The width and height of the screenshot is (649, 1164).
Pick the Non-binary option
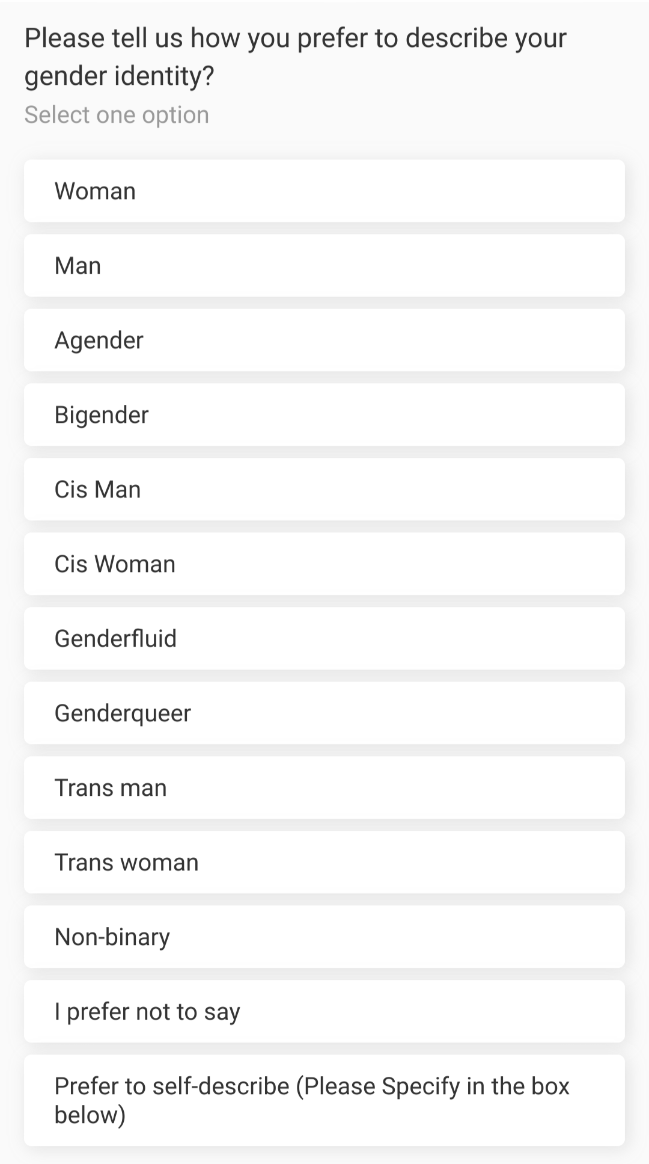coord(324,937)
